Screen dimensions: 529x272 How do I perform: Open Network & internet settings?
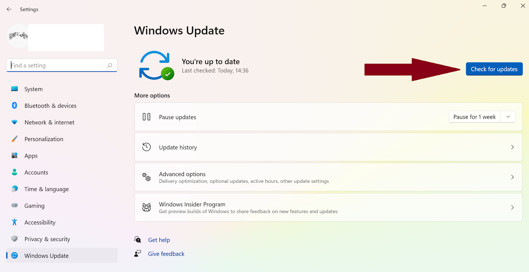click(62, 122)
